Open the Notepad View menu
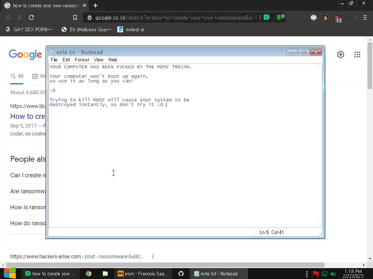The height and width of the screenshot is (279, 373). pos(98,60)
